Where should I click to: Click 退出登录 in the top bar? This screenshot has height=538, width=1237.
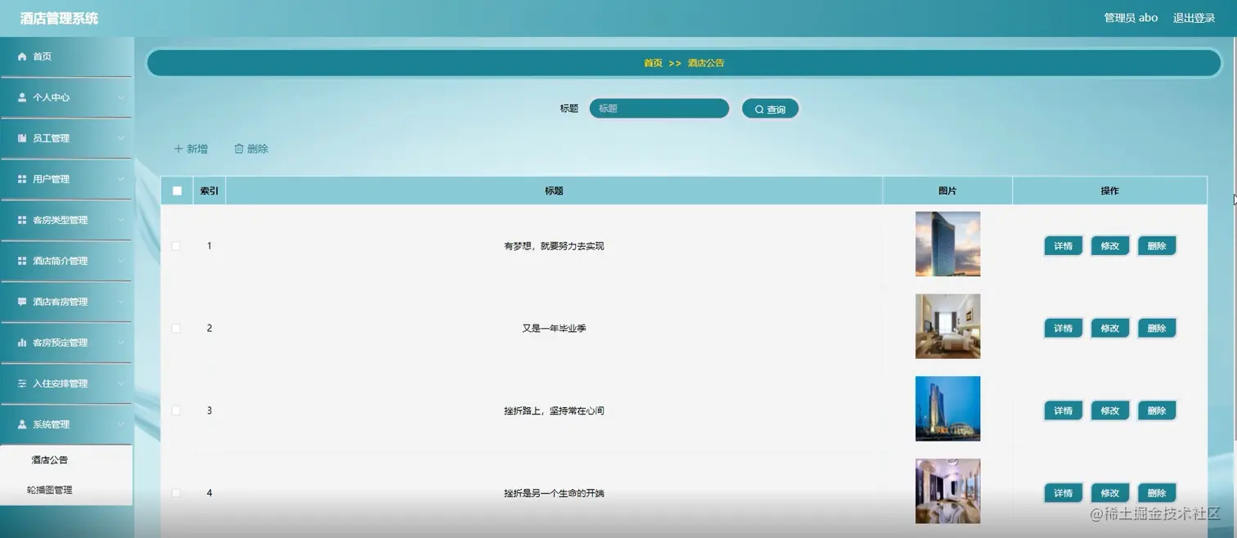point(1194,18)
